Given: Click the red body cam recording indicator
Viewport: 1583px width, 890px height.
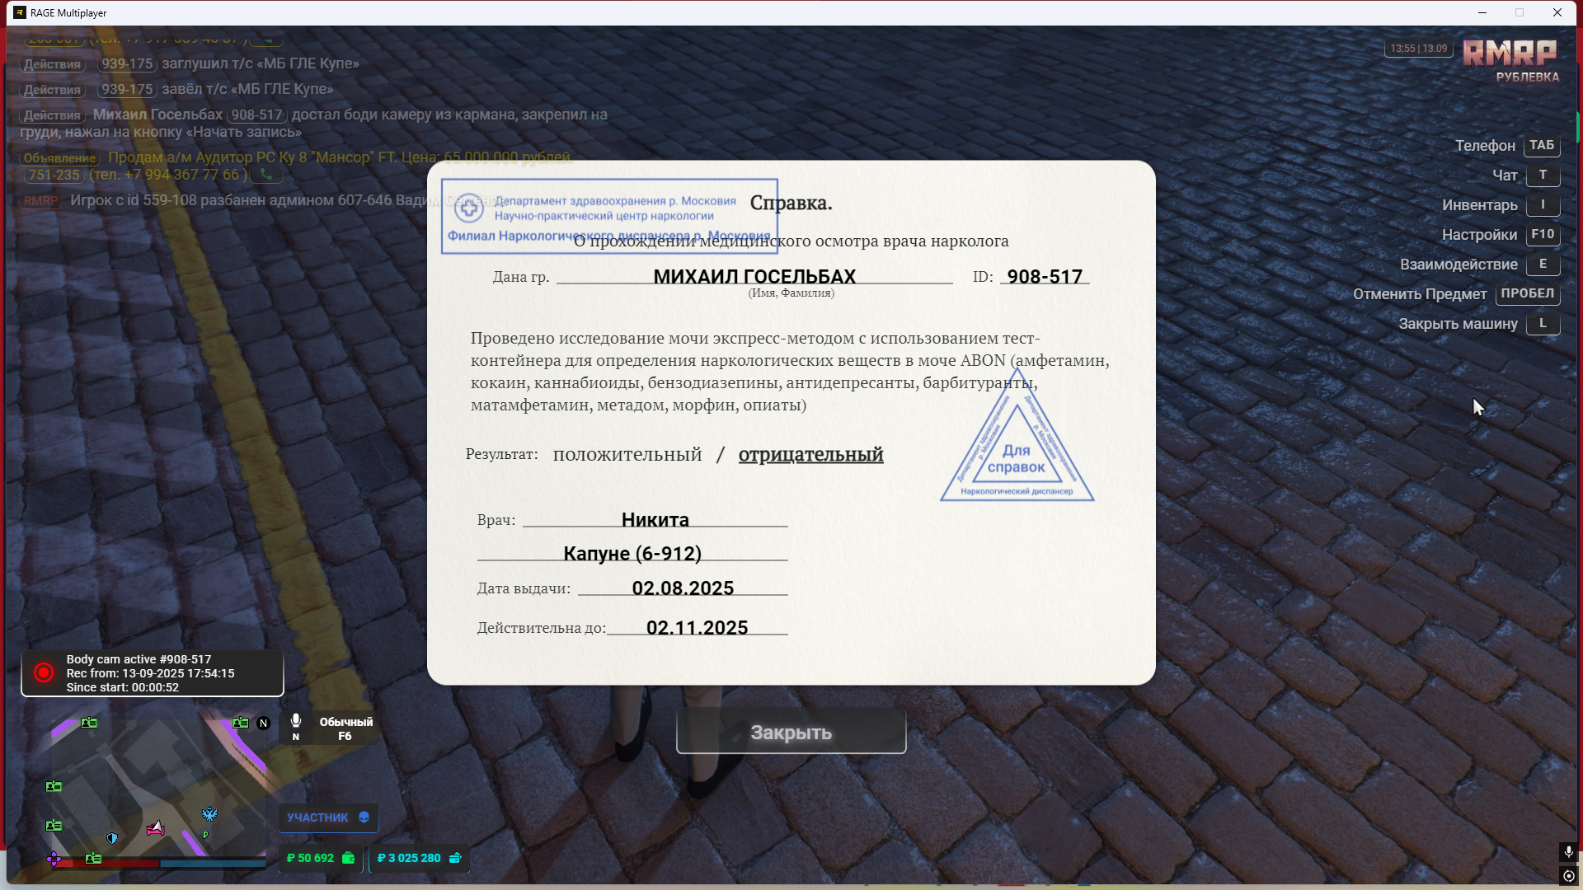Looking at the screenshot, I should (44, 672).
